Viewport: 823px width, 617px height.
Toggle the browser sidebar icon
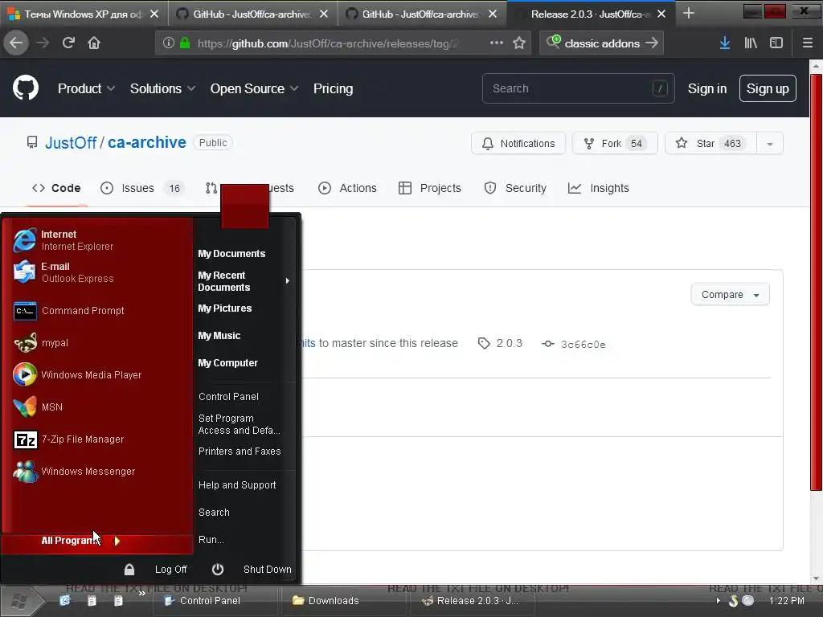[776, 43]
